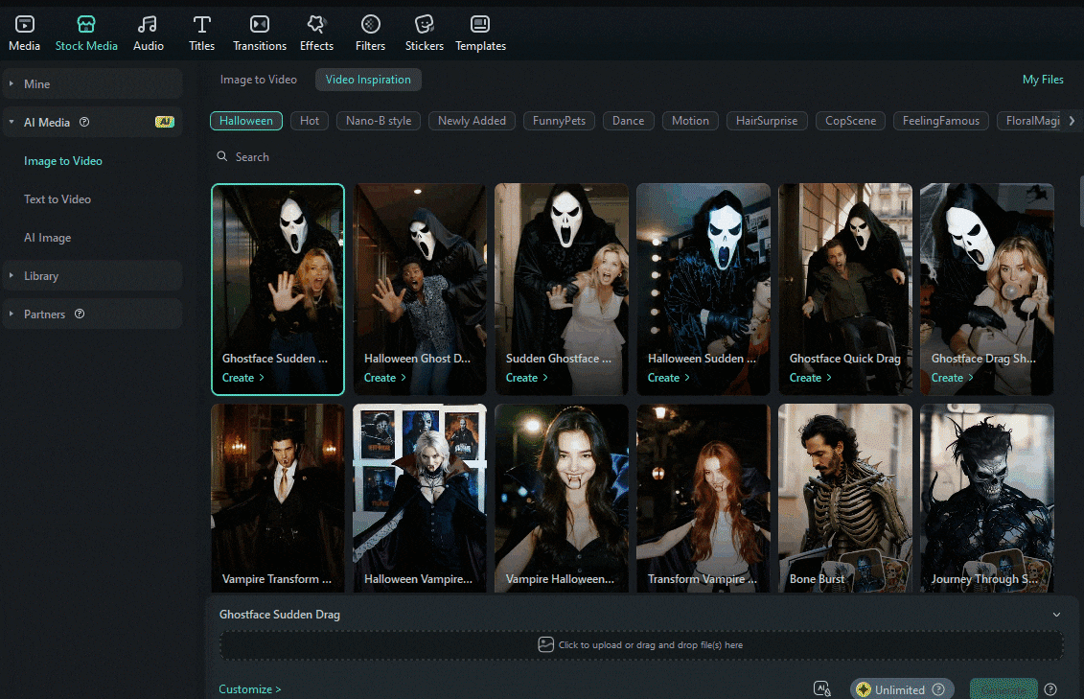Open the Titles panel
Viewport: 1084px width, 699px height.
[201, 32]
